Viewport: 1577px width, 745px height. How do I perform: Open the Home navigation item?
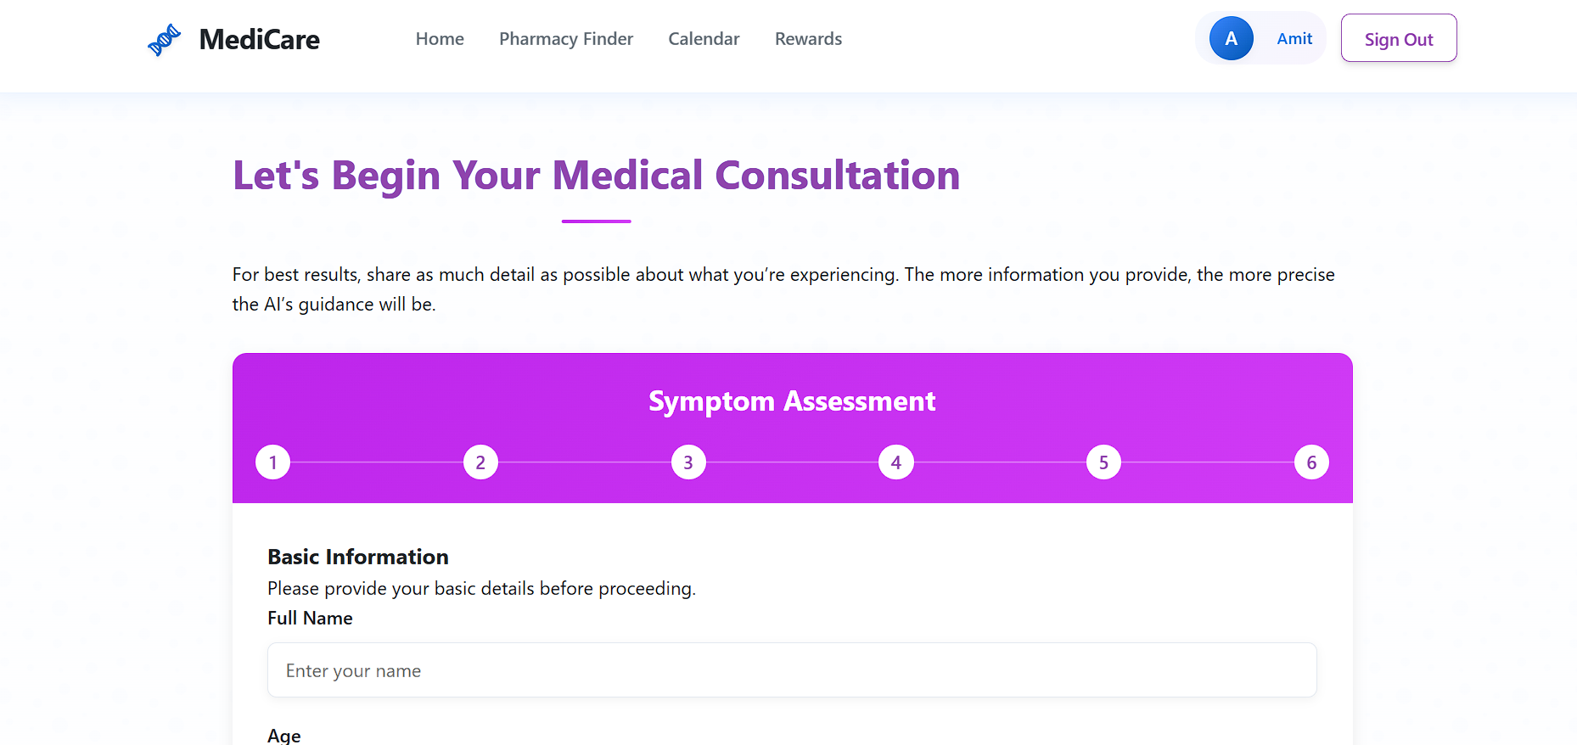coord(440,39)
